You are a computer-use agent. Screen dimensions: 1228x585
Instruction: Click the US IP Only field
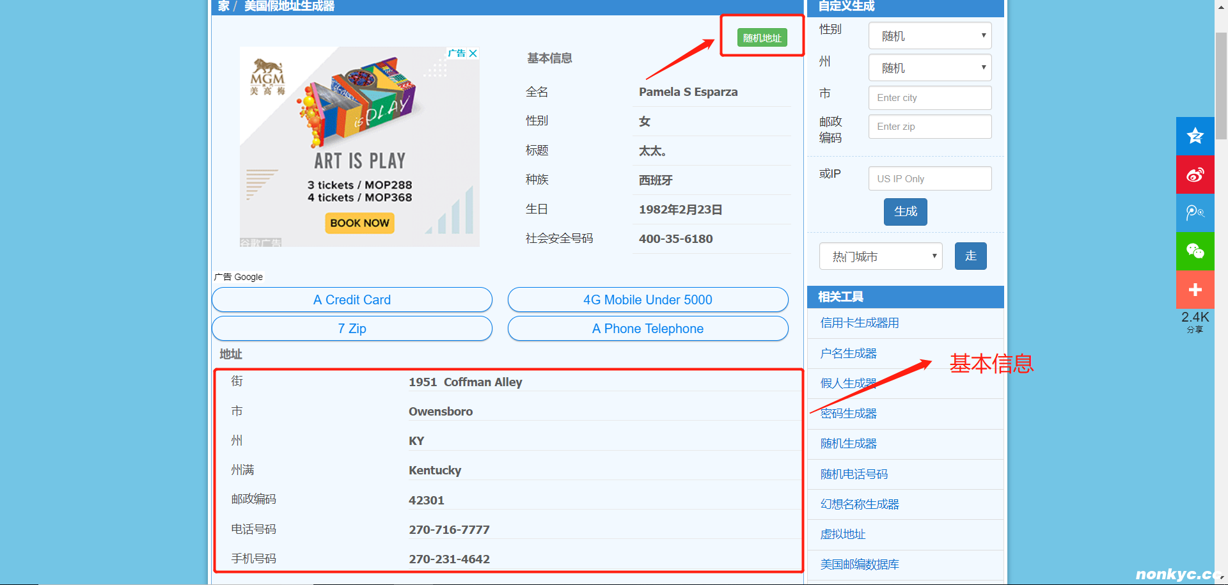[929, 179]
